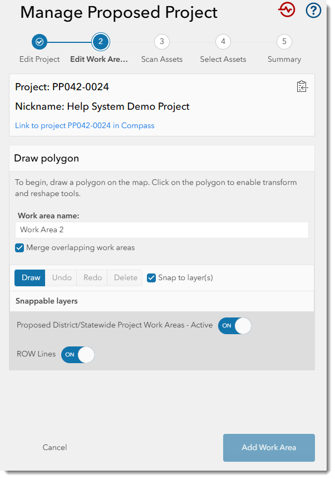Click the clipboard project details icon

pyautogui.click(x=302, y=86)
